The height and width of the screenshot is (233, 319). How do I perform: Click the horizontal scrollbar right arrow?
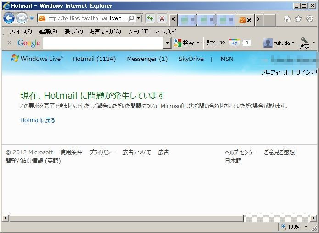click(x=313, y=218)
